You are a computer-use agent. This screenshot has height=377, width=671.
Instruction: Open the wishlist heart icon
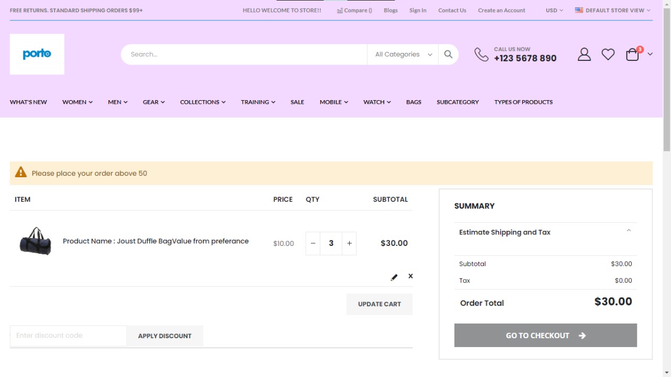pos(608,54)
